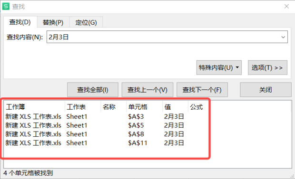
Task: Click the 查找全部(I) button
Action: (x=93, y=90)
